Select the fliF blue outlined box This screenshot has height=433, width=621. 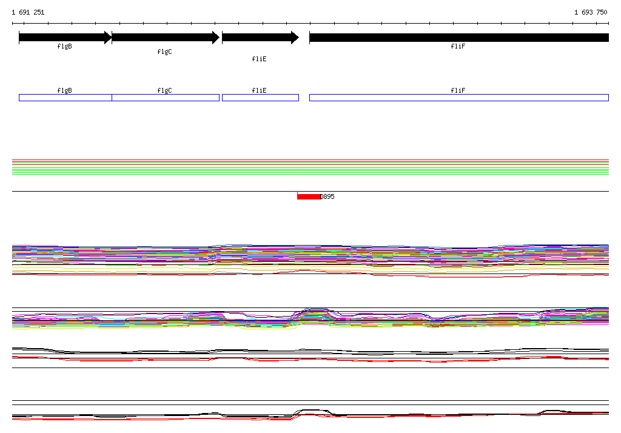point(459,98)
